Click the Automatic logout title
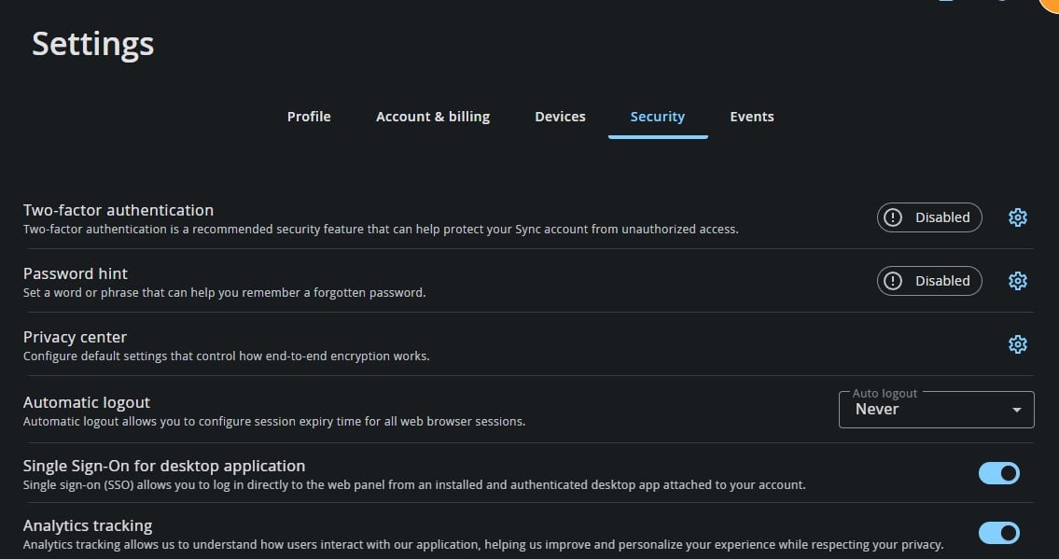 point(87,402)
